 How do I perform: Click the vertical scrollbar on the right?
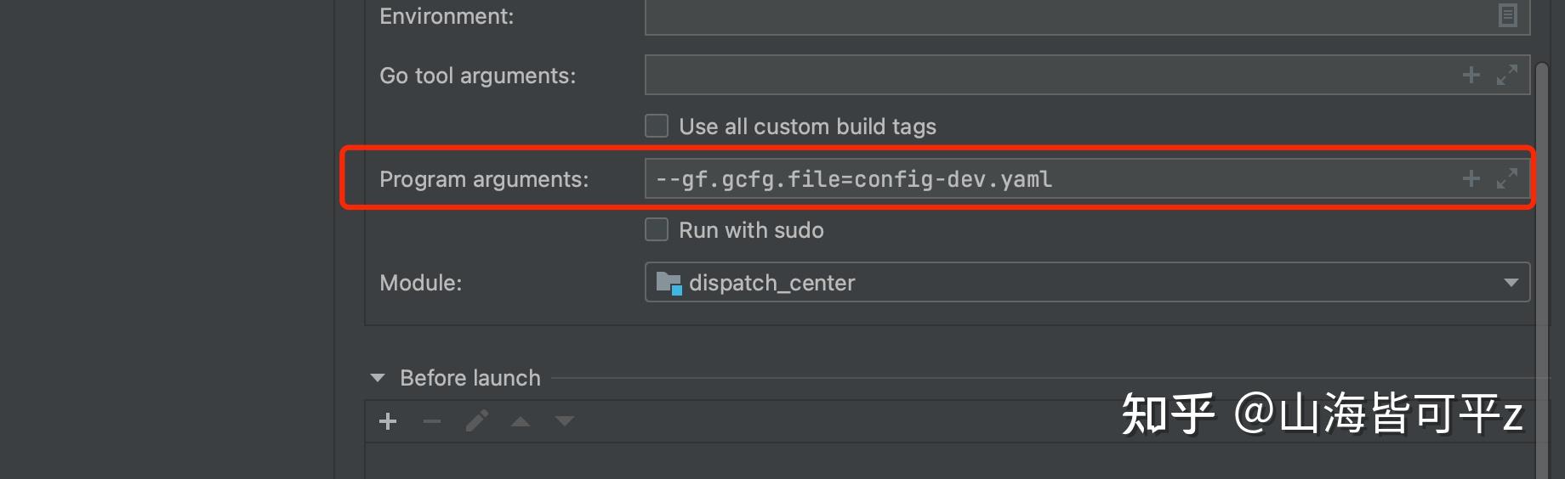pyautogui.click(x=1542, y=255)
